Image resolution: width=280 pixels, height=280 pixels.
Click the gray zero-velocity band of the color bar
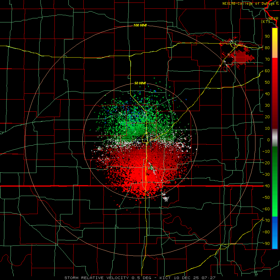(x=275, y=138)
